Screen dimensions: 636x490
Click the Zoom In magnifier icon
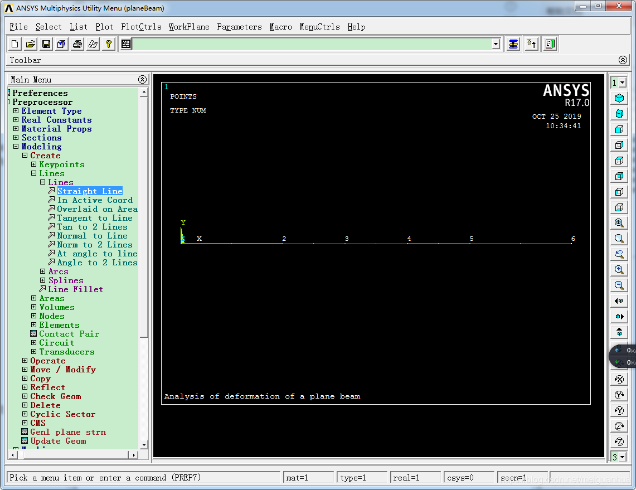coord(619,270)
